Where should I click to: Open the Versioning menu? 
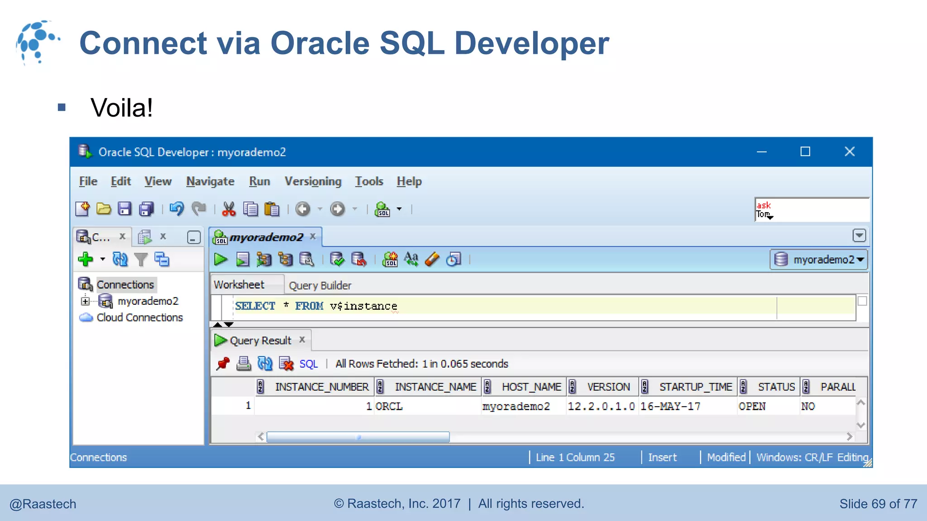click(313, 181)
